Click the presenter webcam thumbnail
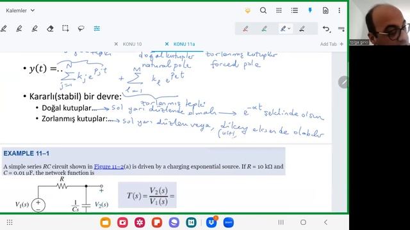410x230 pixels. point(379,23)
